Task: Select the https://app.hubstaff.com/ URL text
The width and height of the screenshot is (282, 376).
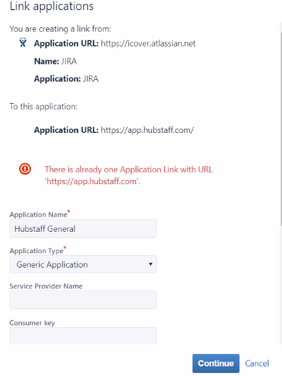Action: 147,130
